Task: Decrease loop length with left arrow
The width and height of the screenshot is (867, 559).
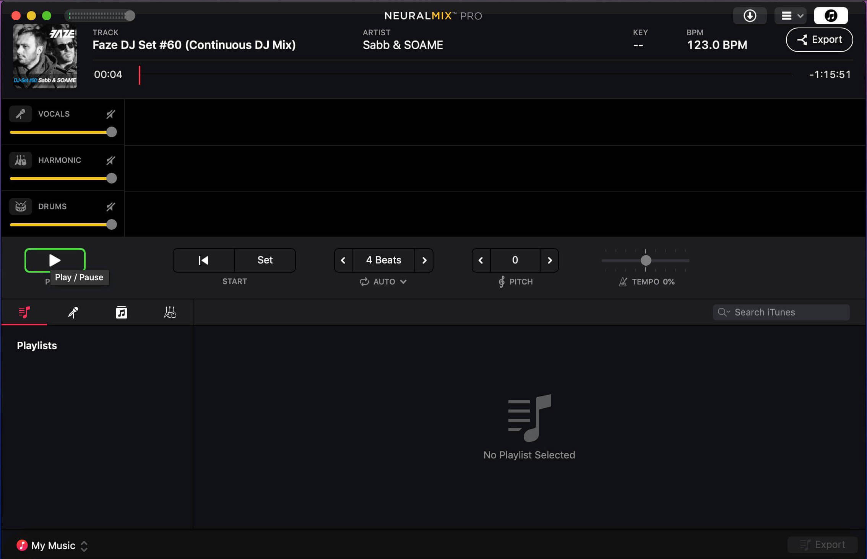Action: 343,260
